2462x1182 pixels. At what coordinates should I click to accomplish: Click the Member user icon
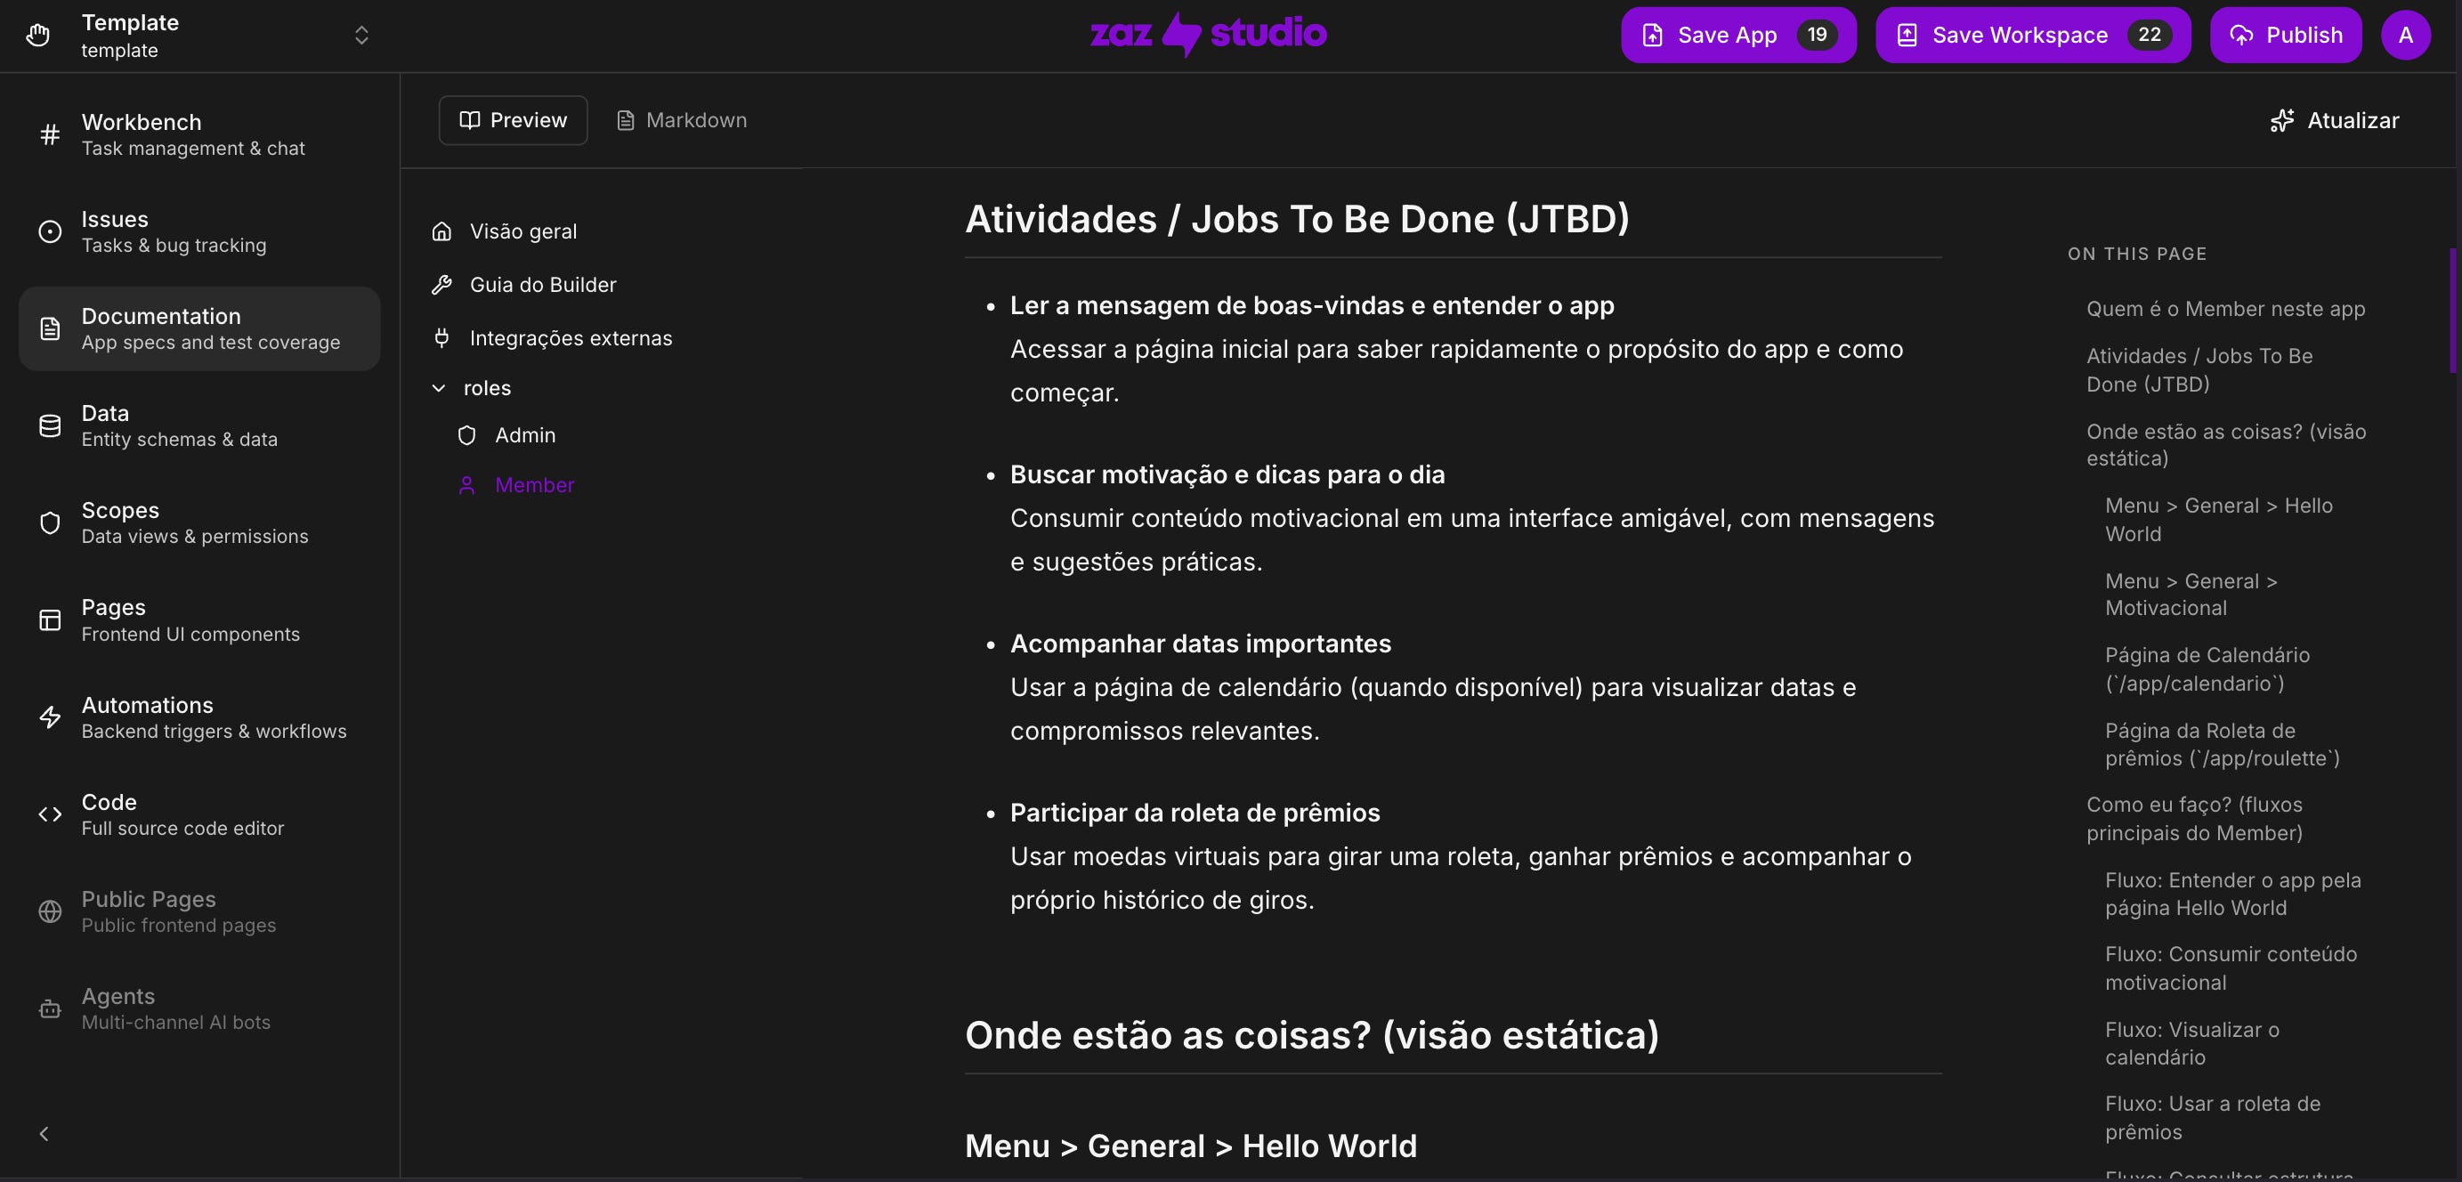tap(466, 485)
